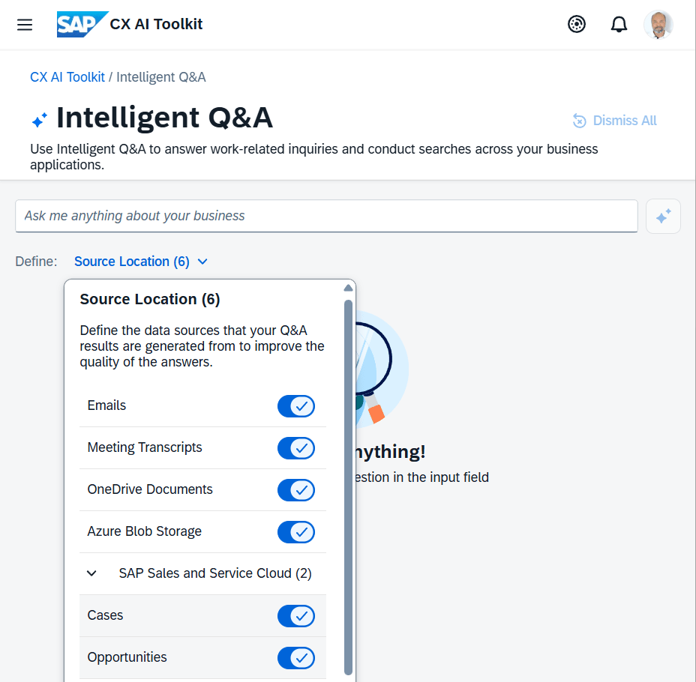
Task: Open the hamburger navigation menu
Action: coord(25,25)
